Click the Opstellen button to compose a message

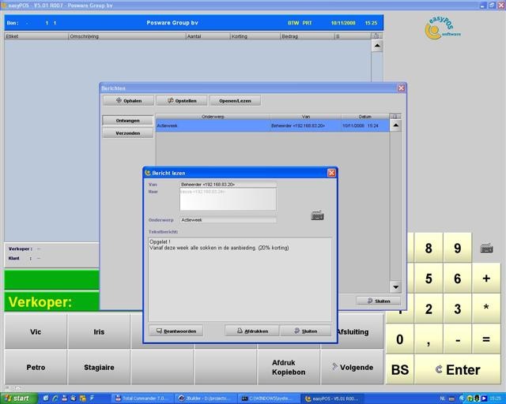[182, 100]
